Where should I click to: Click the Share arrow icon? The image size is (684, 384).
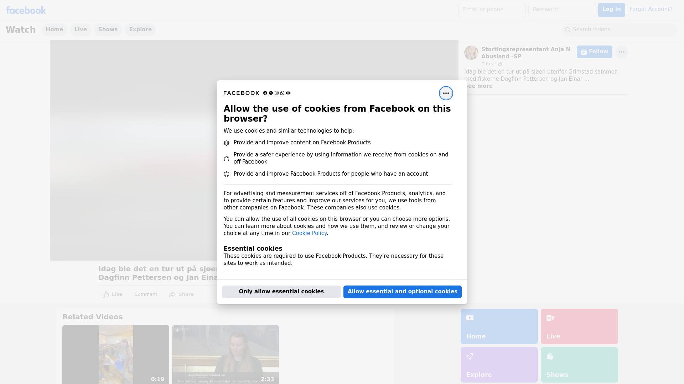pyautogui.click(x=172, y=294)
